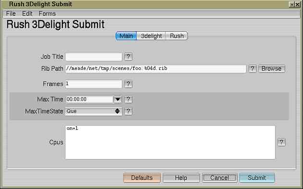Show help for MaxTimeState field

tap(128, 111)
